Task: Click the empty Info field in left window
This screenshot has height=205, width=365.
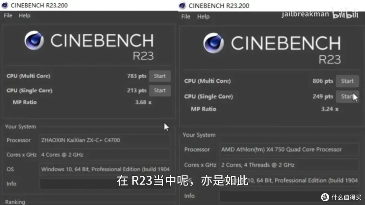Action: 105,184
